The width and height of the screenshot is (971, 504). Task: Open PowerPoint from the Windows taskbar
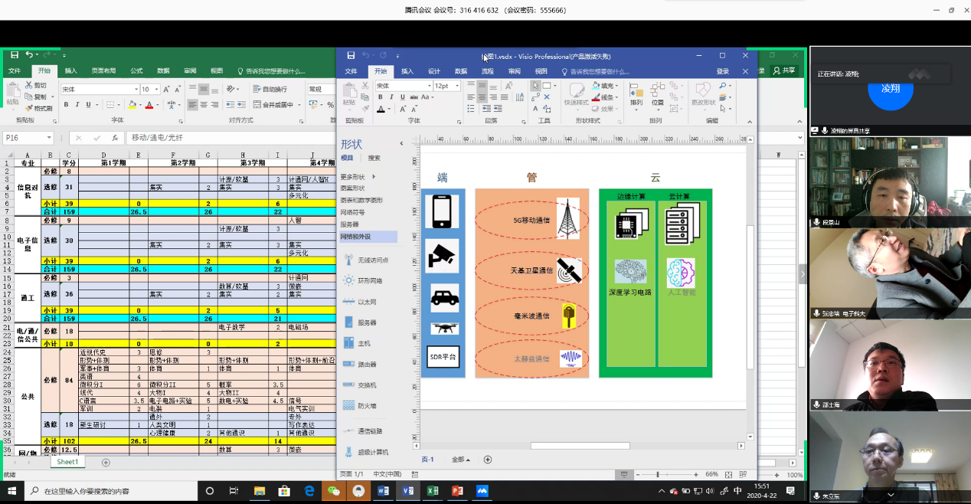click(x=458, y=491)
